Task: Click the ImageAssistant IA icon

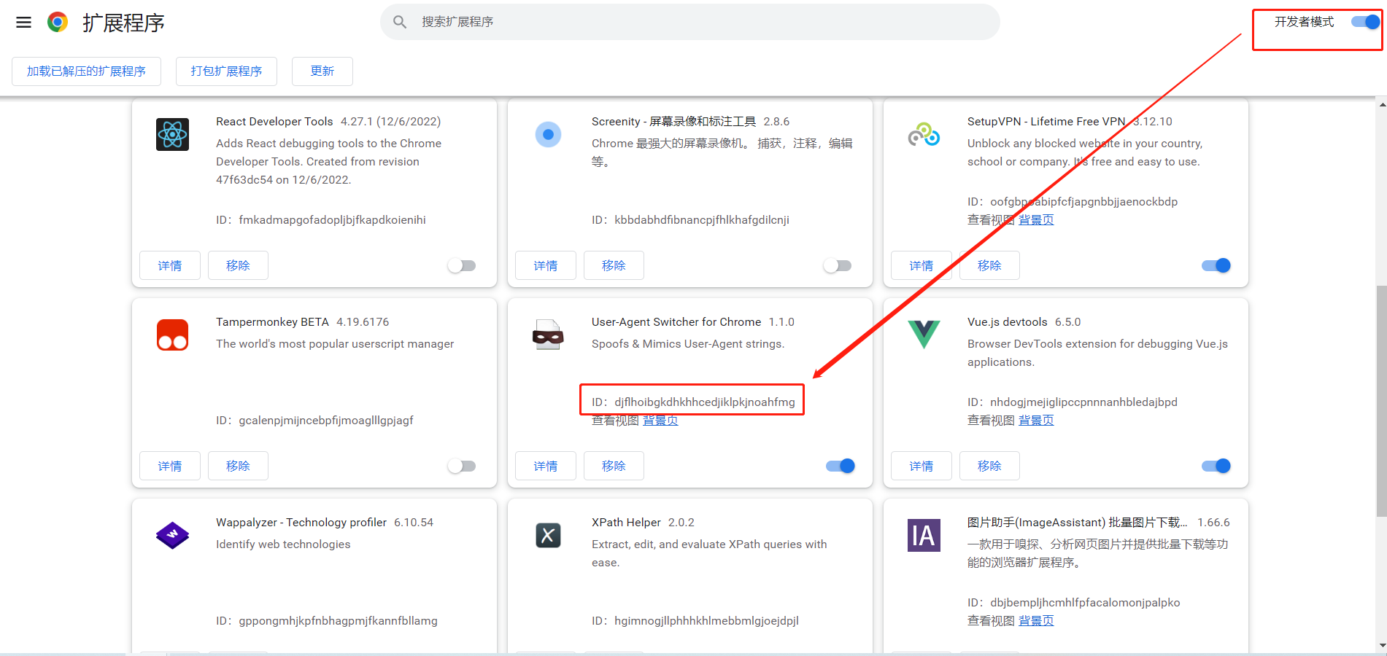Action: click(924, 535)
